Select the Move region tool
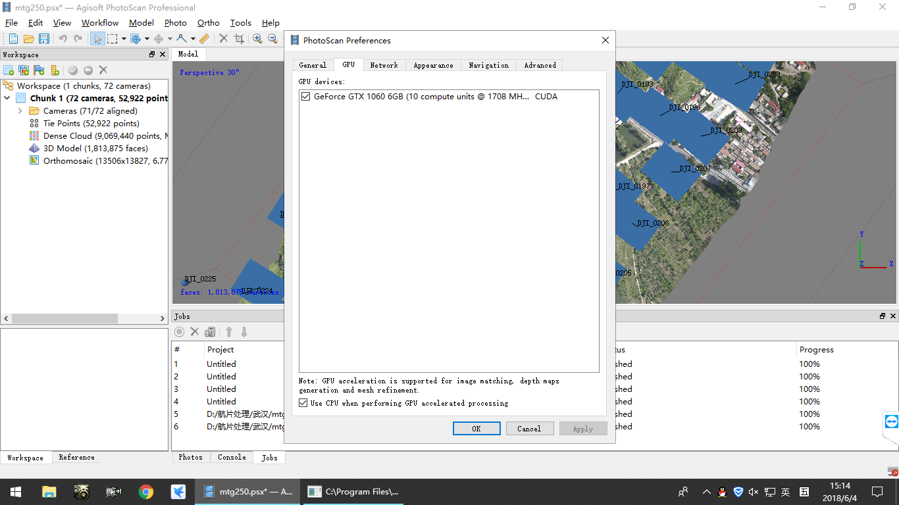Screen dimensions: 899x505 click(x=136, y=39)
